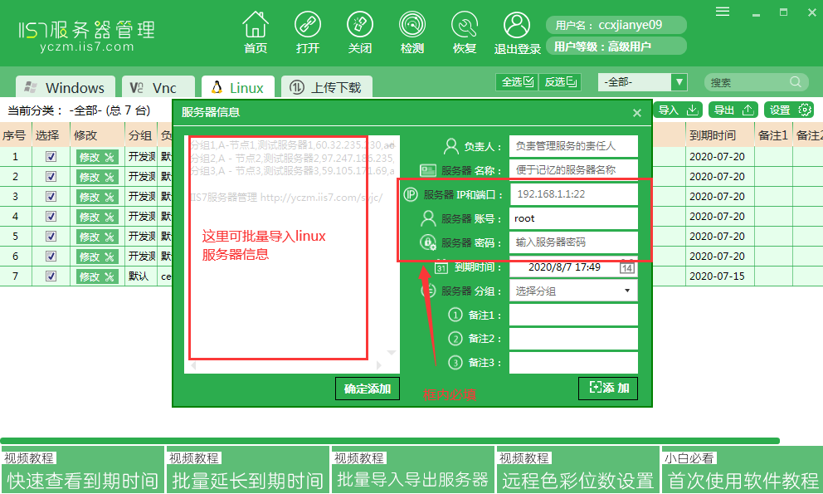Open the 批量导入导出服务器 video tutorial
Screen dimensions: 823x494
(x=412, y=480)
